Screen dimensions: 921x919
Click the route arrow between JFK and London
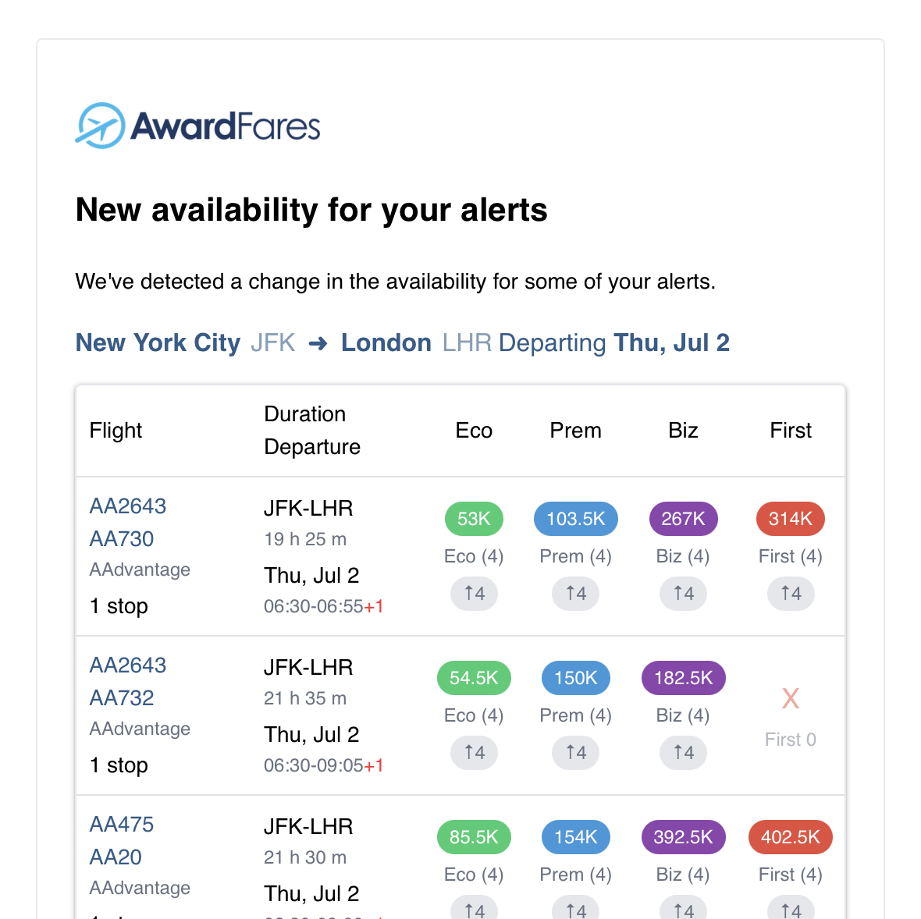pos(318,343)
